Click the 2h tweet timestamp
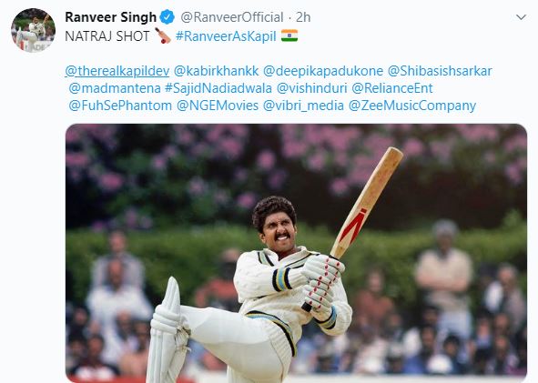The image size is (538, 383). (x=303, y=17)
